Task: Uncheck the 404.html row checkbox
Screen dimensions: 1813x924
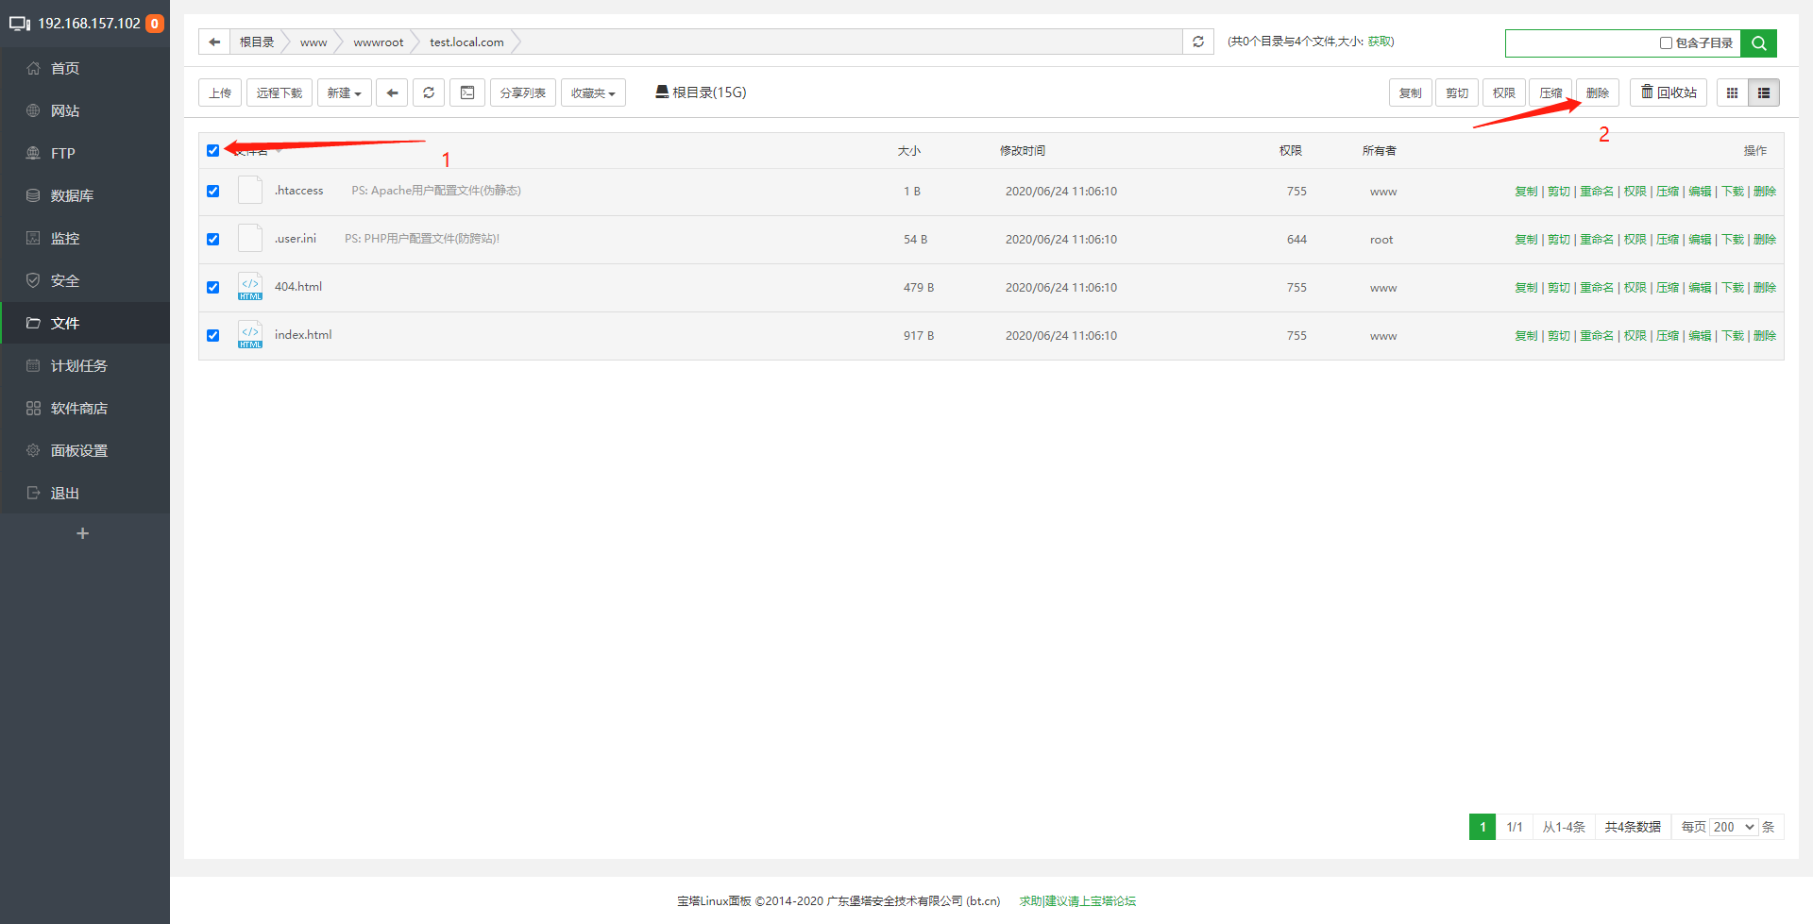Action: [x=213, y=288]
